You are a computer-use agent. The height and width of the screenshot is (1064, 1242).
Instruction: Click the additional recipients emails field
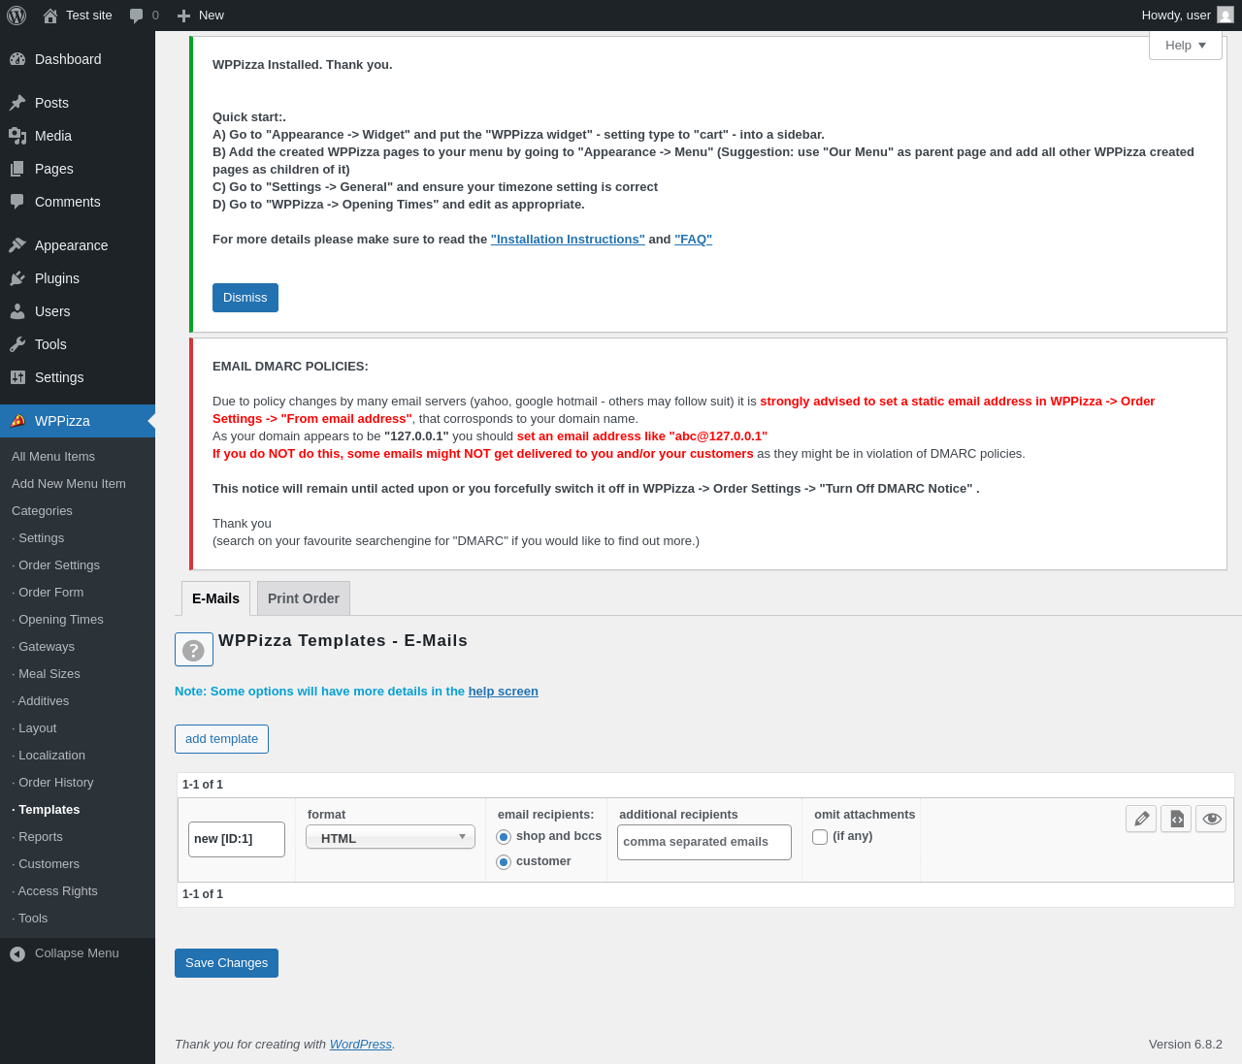[704, 842]
